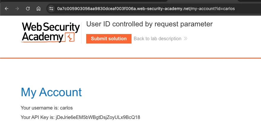Open the site information icon
This screenshot has width=261, height=124.
51,9
